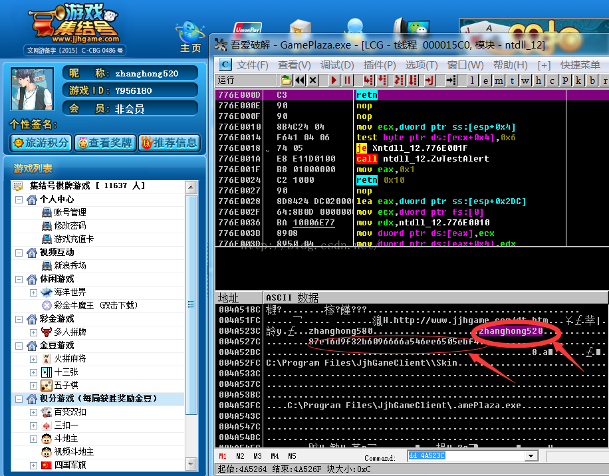Restart the program with the rewind icon
This screenshot has height=476, width=609.
(x=299, y=80)
